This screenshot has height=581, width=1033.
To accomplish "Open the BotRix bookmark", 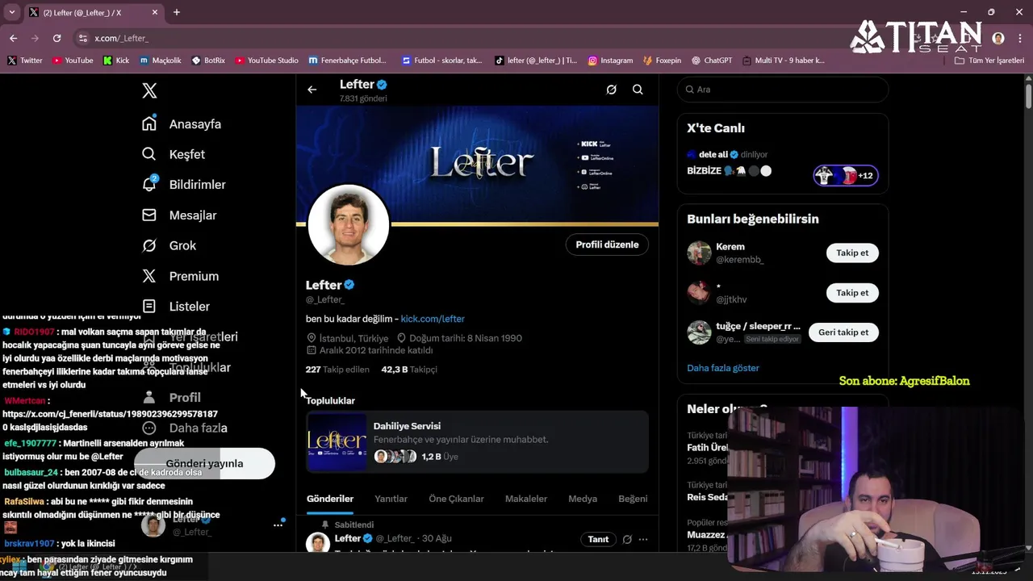I will [x=208, y=61].
